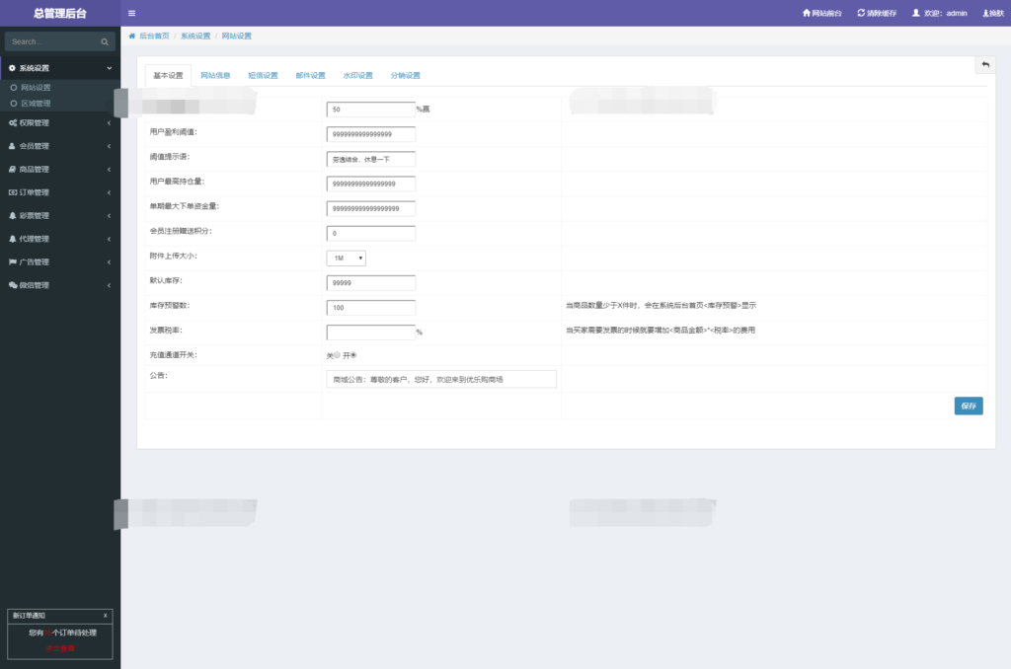Click the admin user icon
This screenshot has height=669, width=1011.
[x=915, y=13]
